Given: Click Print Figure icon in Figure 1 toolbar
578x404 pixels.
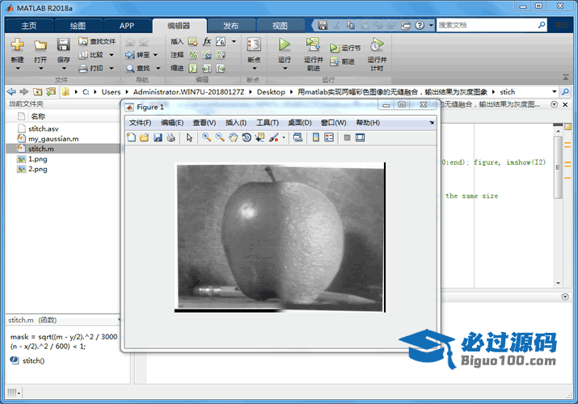Looking at the screenshot, I should [x=171, y=137].
